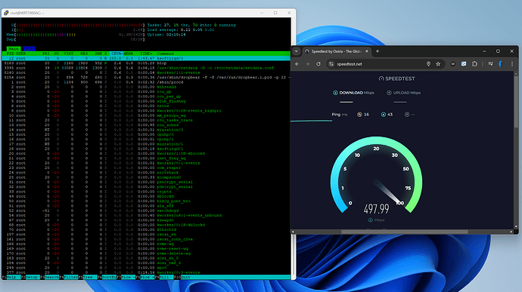522x292 pixels.
Task: Click Search in the htop footer bar
Action: tap(50, 277)
